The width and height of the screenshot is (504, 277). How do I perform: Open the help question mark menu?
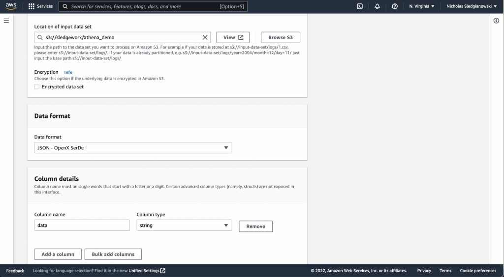click(x=394, y=6)
